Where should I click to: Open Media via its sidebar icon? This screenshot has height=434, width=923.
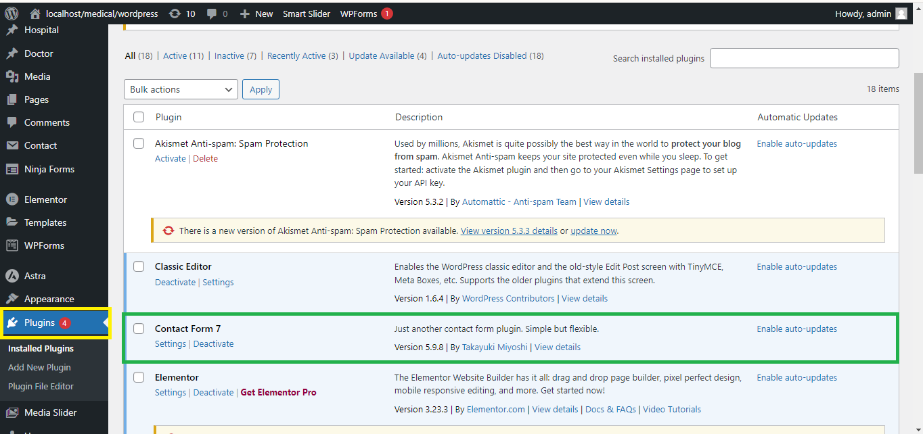click(x=12, y=76)
